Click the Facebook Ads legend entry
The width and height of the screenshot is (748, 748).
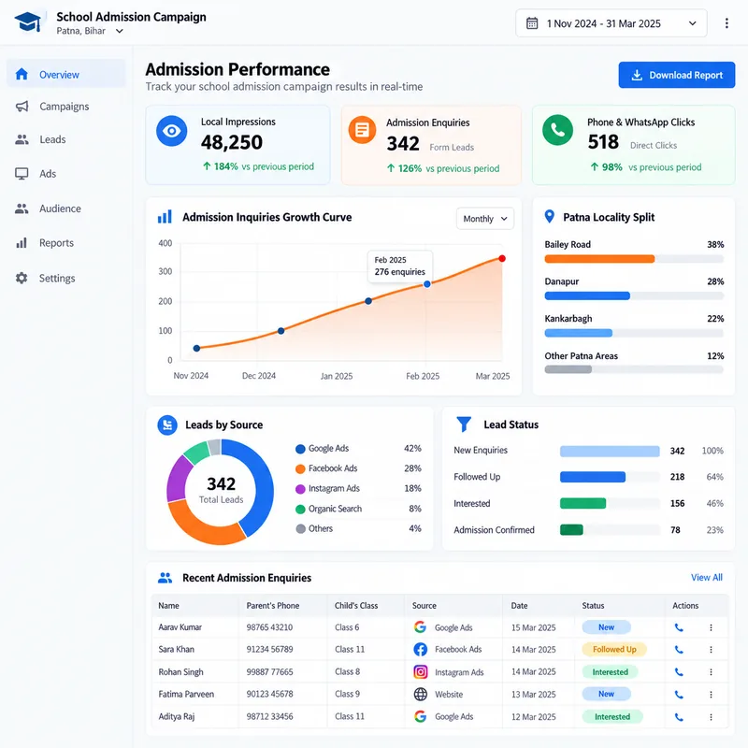tap(358, 468)
